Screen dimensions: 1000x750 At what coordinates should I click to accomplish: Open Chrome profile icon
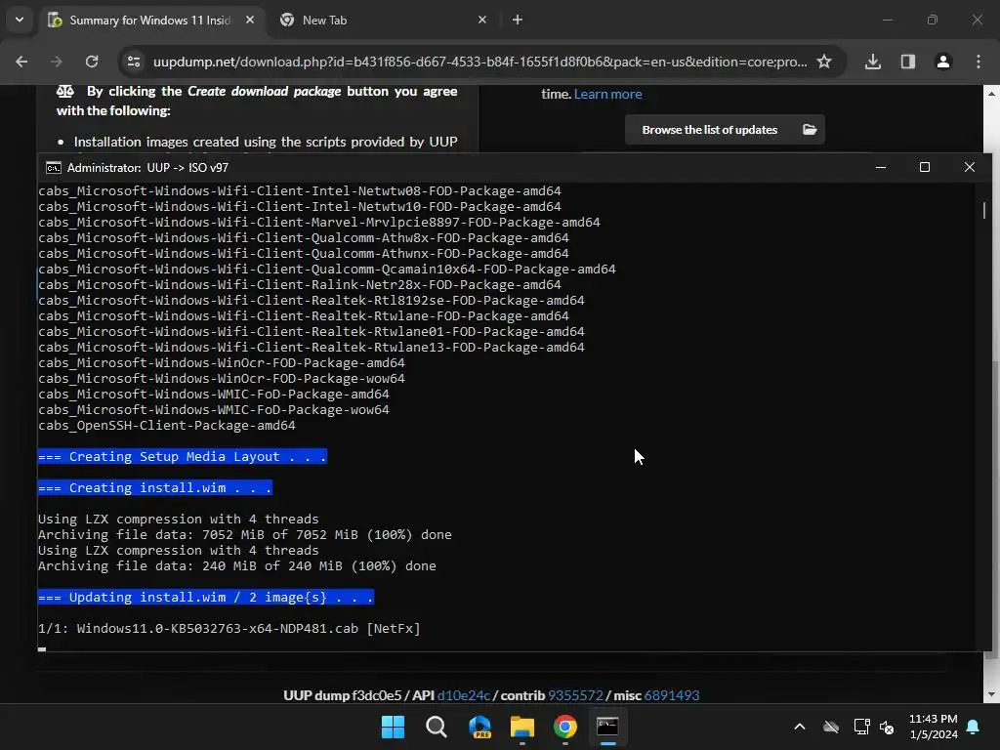click(942, 62)
